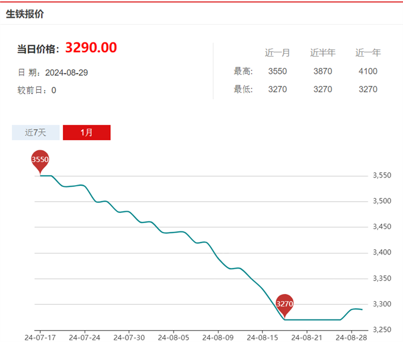Click the 3,550 y-axis label

click(381, 176)
